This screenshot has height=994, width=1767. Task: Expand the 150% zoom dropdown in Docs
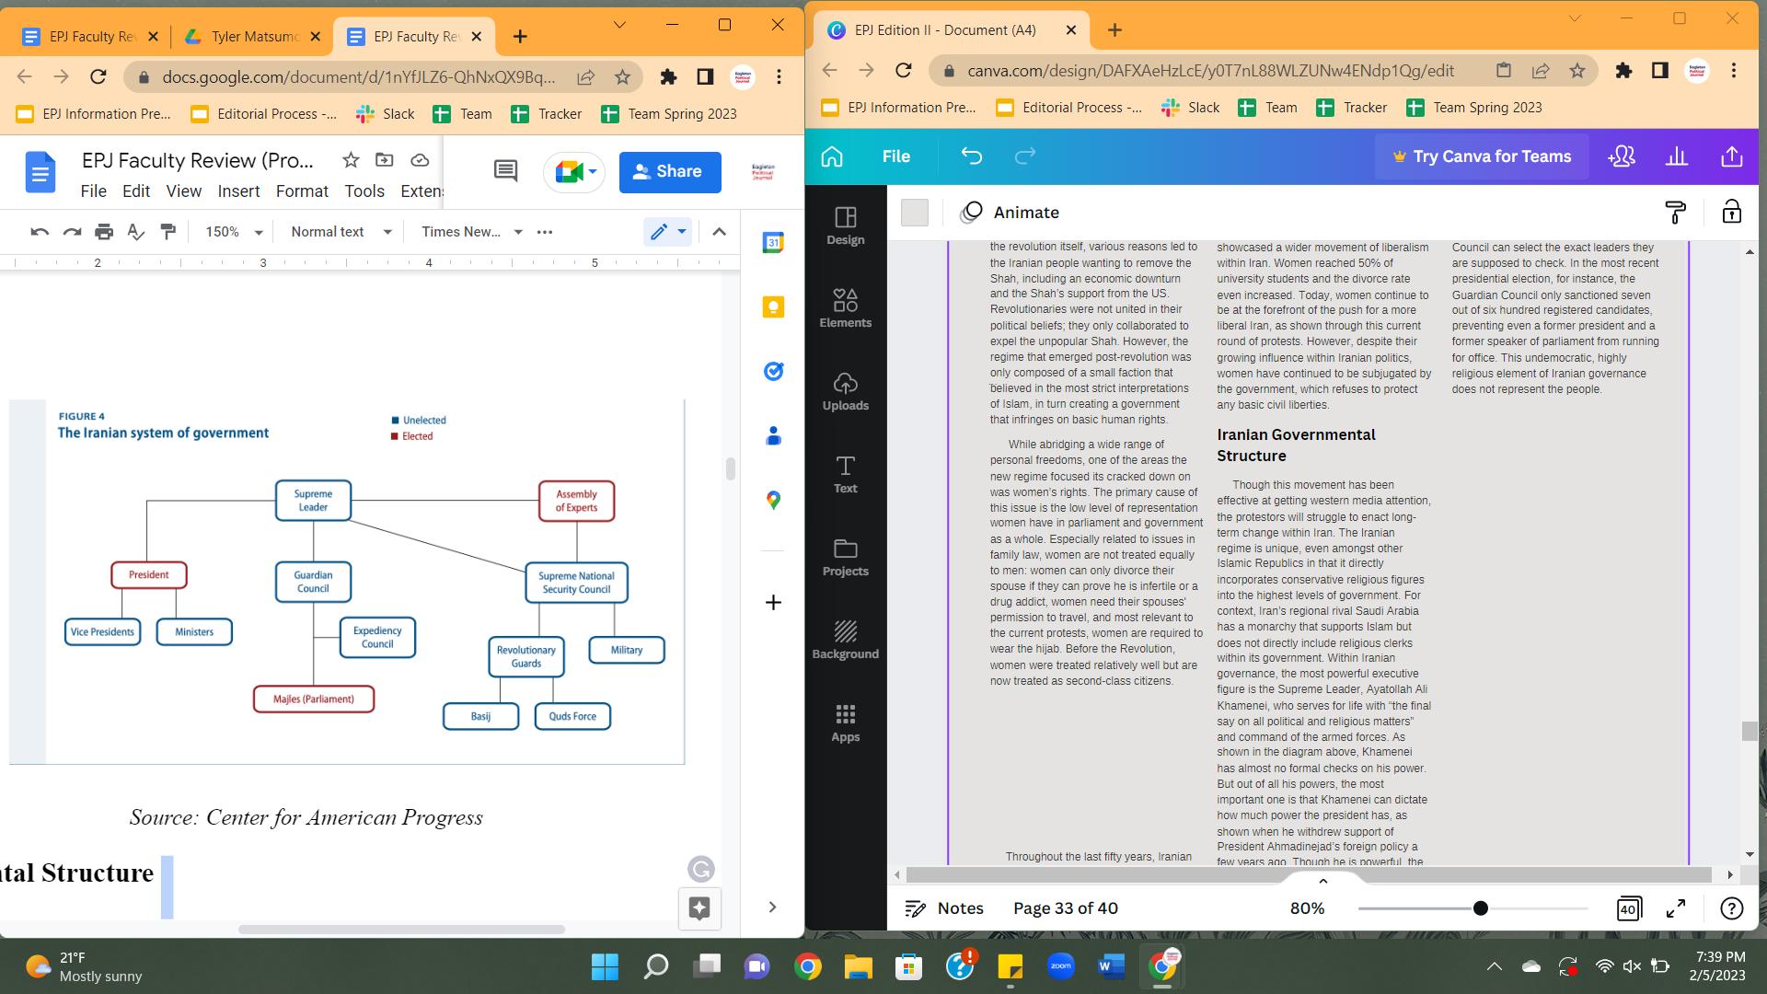point(234,232)
